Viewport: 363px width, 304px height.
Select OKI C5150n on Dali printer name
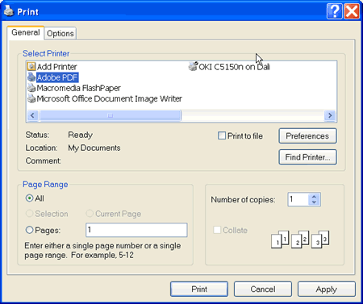pos(234,67)
